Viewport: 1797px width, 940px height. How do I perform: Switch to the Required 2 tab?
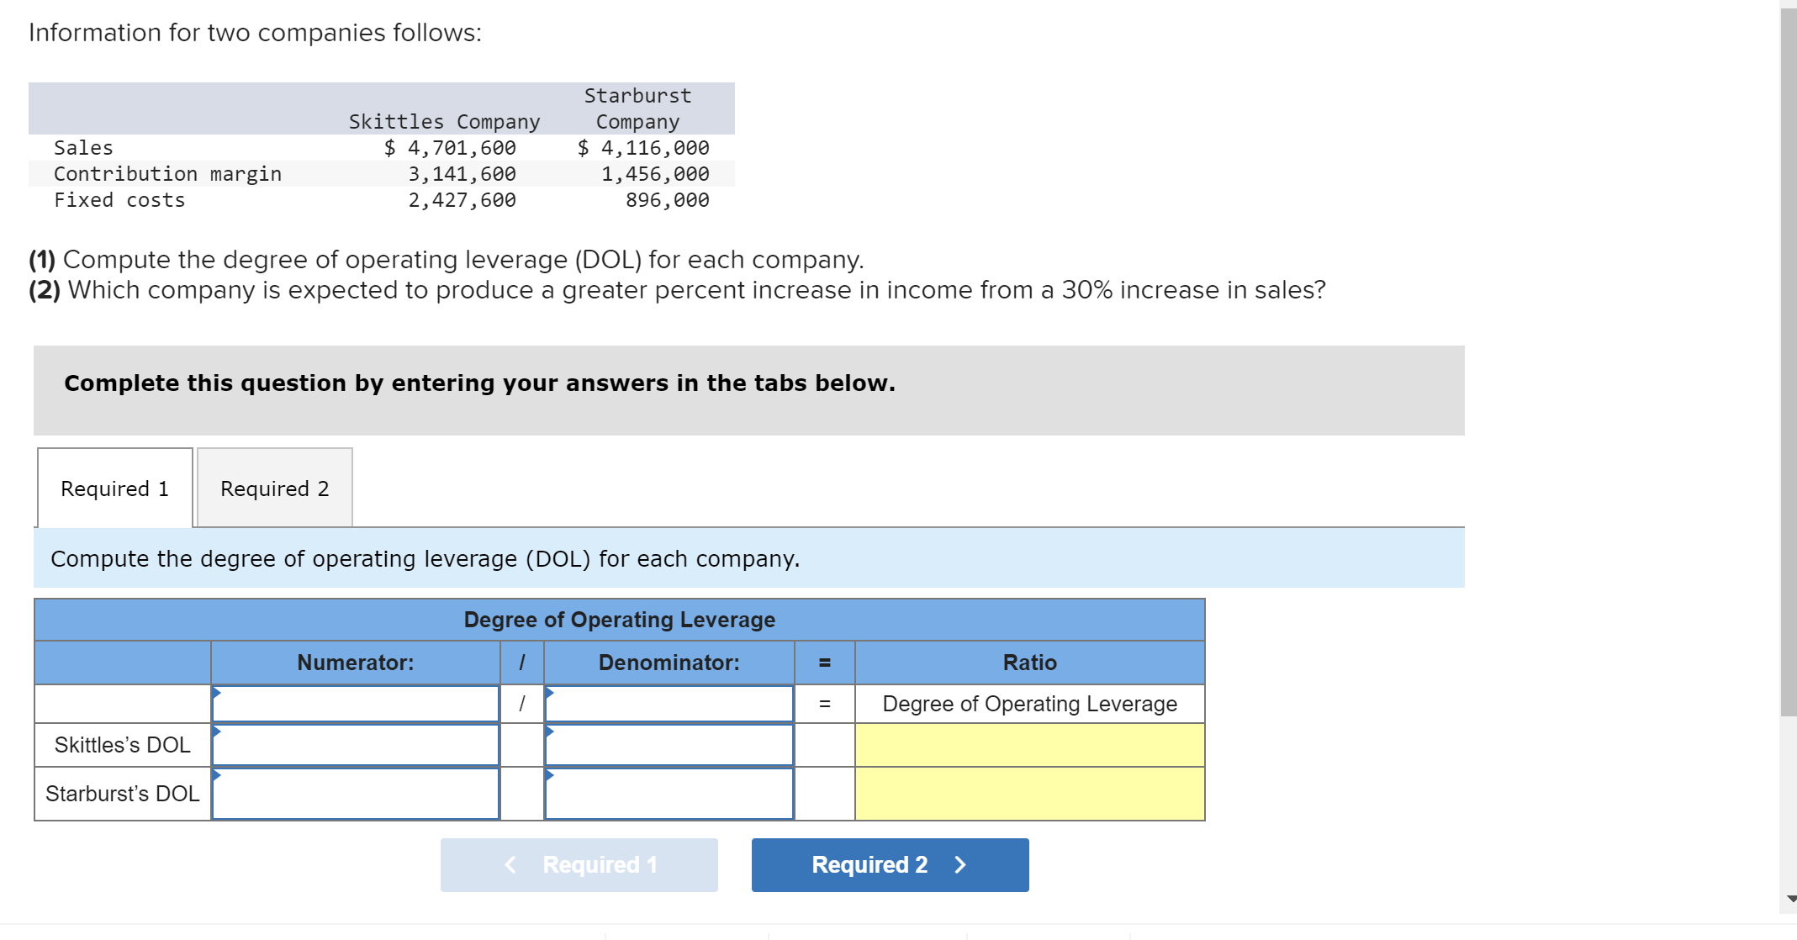[274, 488]
